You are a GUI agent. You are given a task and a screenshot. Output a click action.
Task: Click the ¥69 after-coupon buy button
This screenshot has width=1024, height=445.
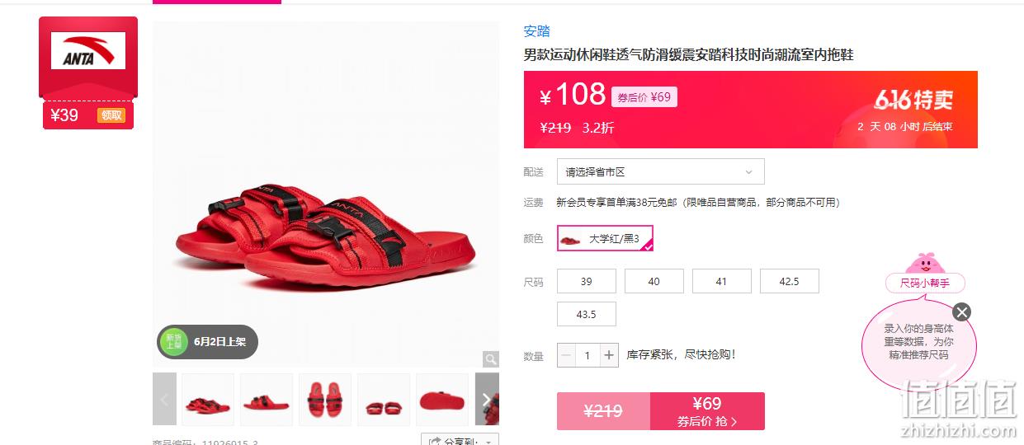[x=708, y=411]
